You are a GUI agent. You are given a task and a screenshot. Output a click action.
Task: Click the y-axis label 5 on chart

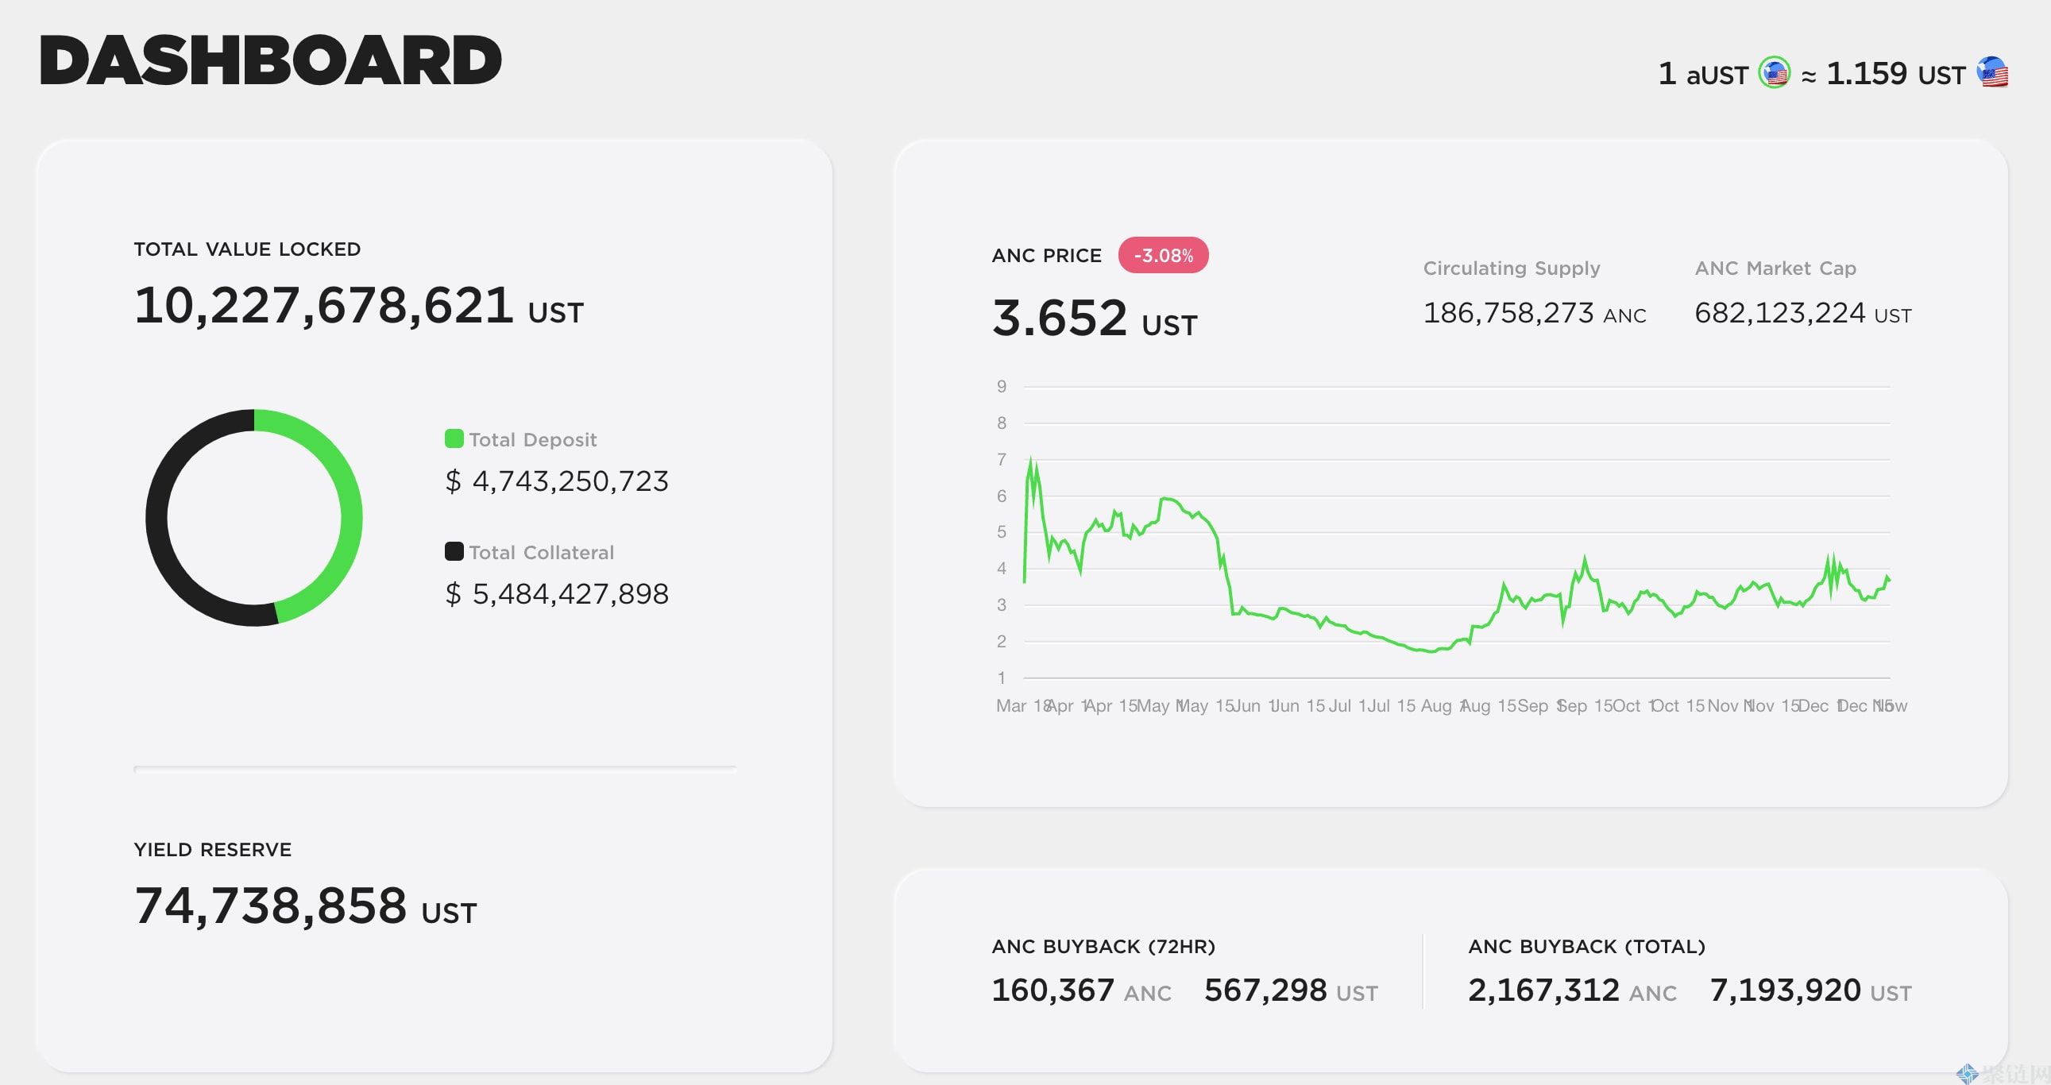(x=1002, y=531)
